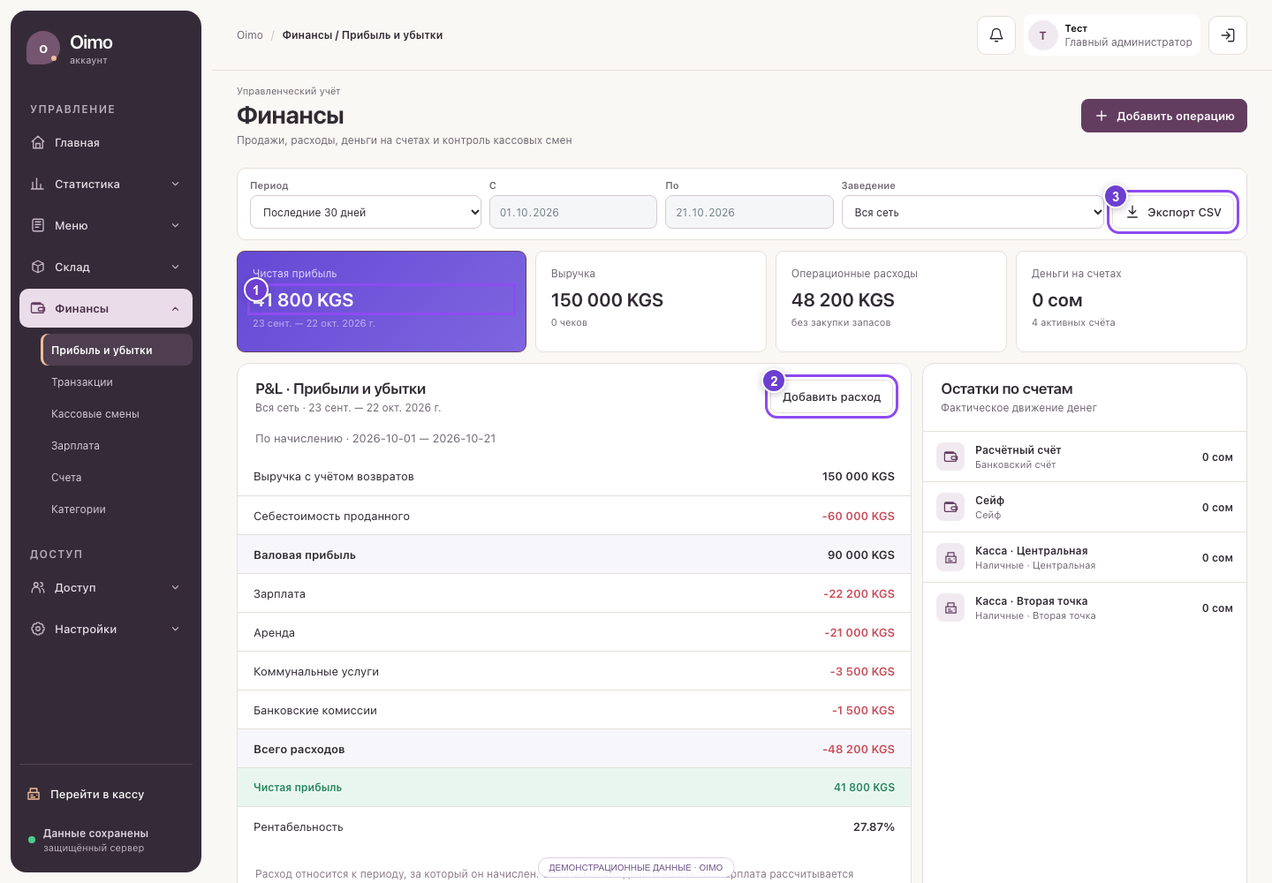1272x883 pixels.
Task: Click the Статистика chart icon
Action: coord(38,184)
